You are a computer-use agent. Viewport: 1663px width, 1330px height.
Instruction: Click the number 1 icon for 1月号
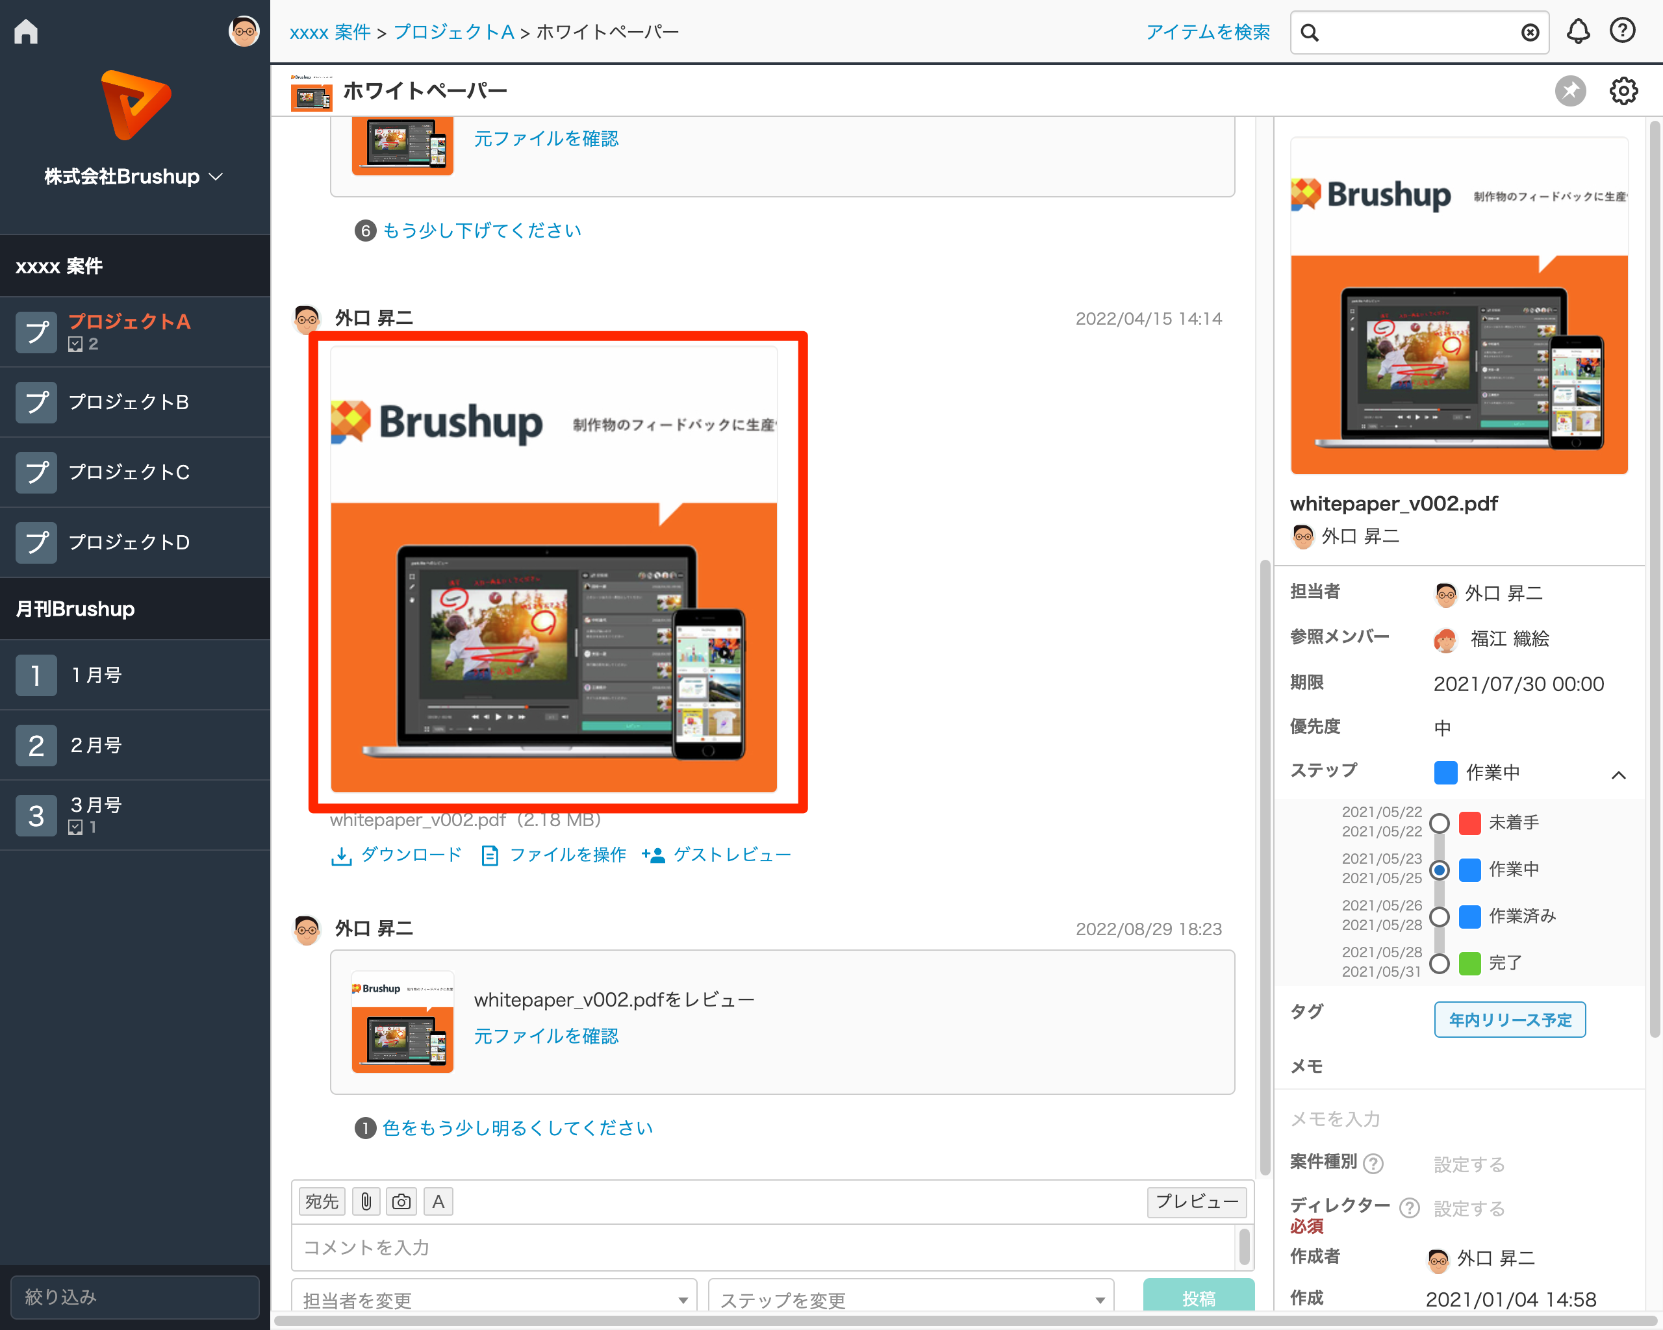pyautogui.click(x=36, y=675)
